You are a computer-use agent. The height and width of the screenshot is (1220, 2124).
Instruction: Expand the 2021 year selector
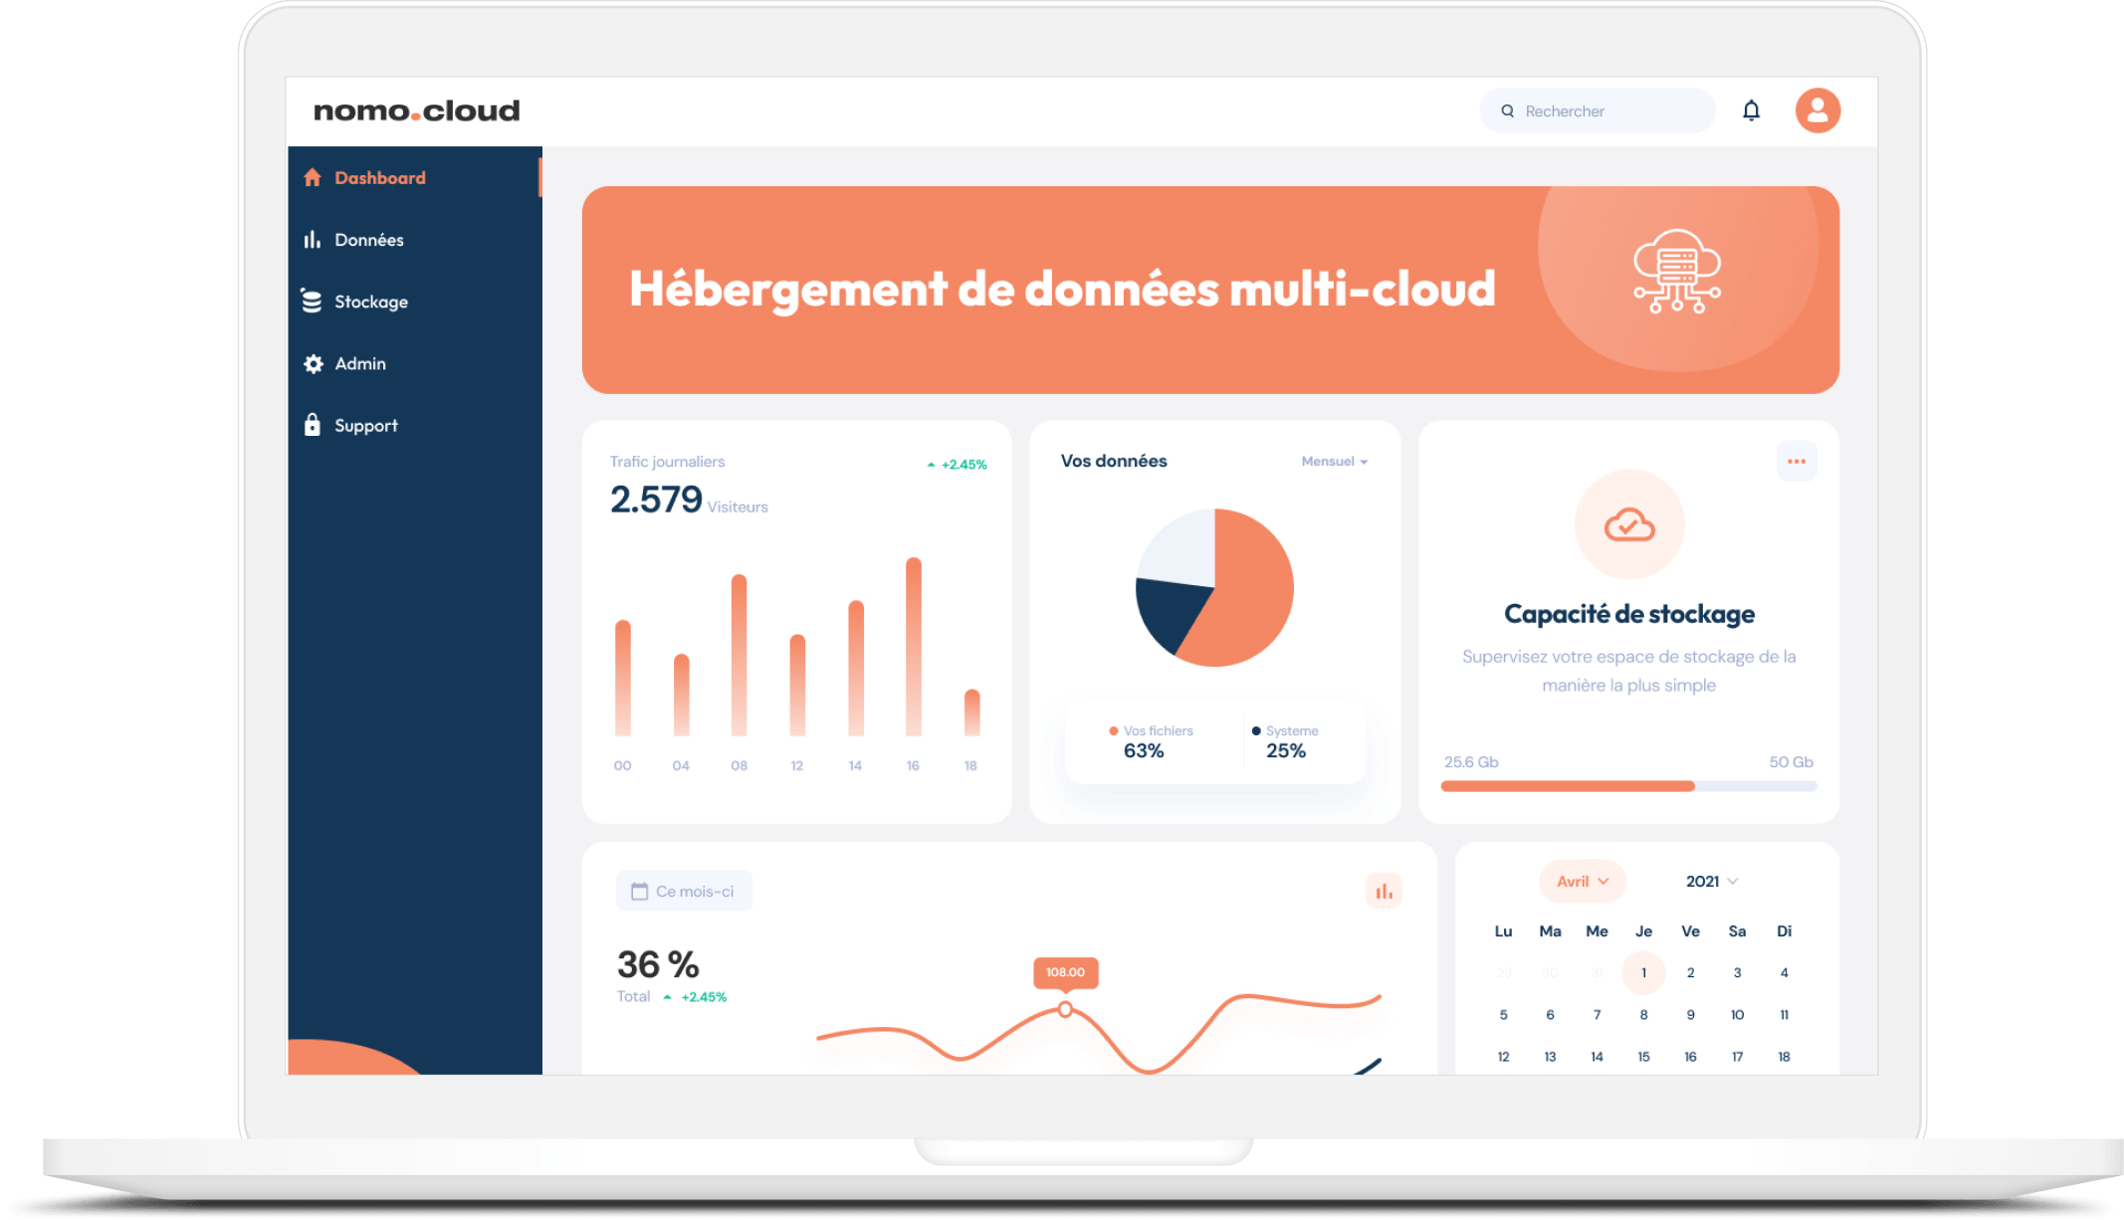[1711, 882]
